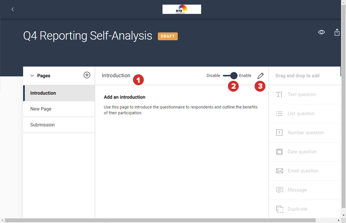Image resolution: width=346 pixels, height=223 pixels.
Task: Click the back arrow in the header
Action: coord(12,9)
